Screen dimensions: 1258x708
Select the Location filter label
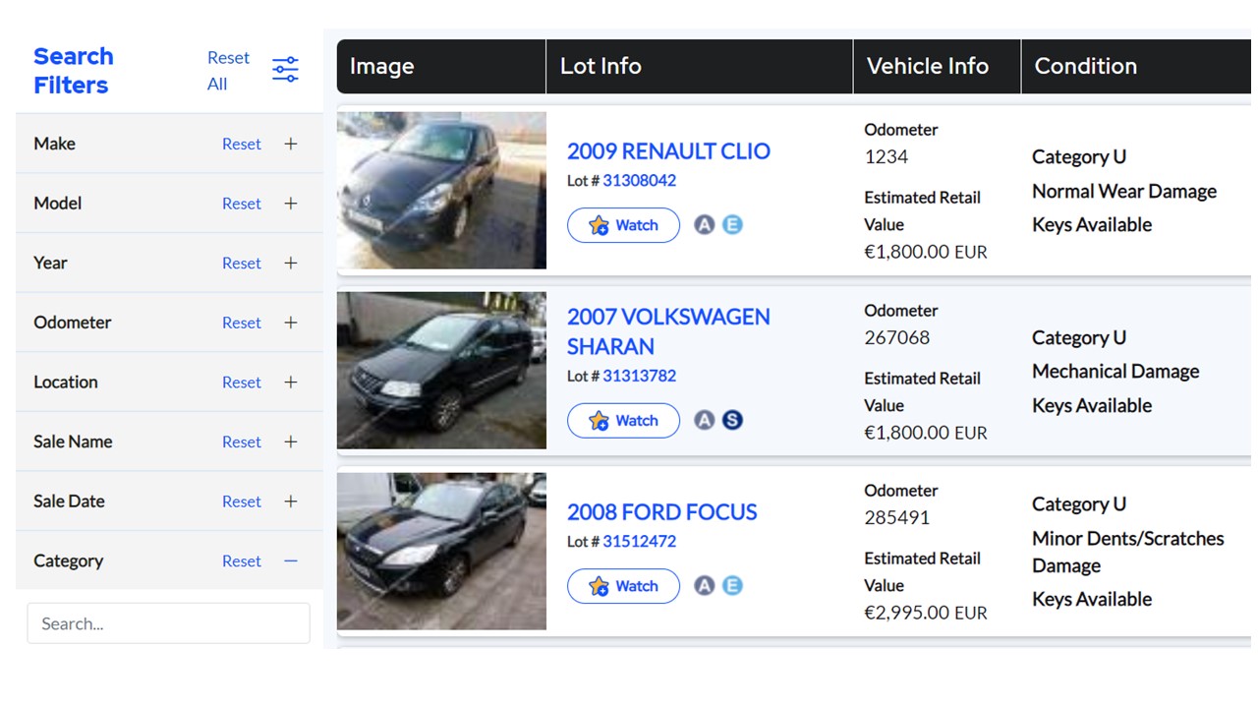pyautogui.click(x=66, y=383)
